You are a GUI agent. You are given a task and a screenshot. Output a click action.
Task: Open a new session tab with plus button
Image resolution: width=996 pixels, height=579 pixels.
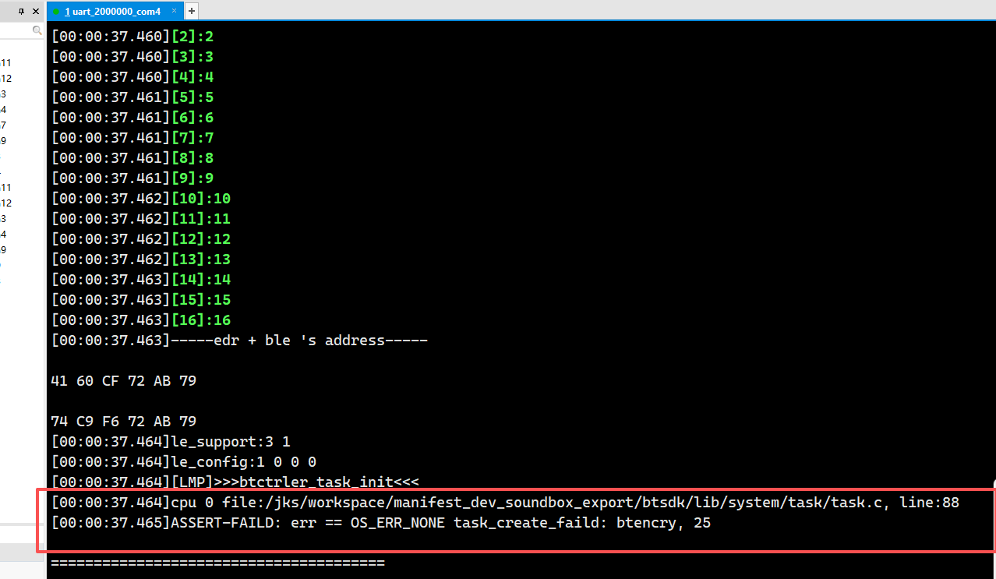(192, 11)
